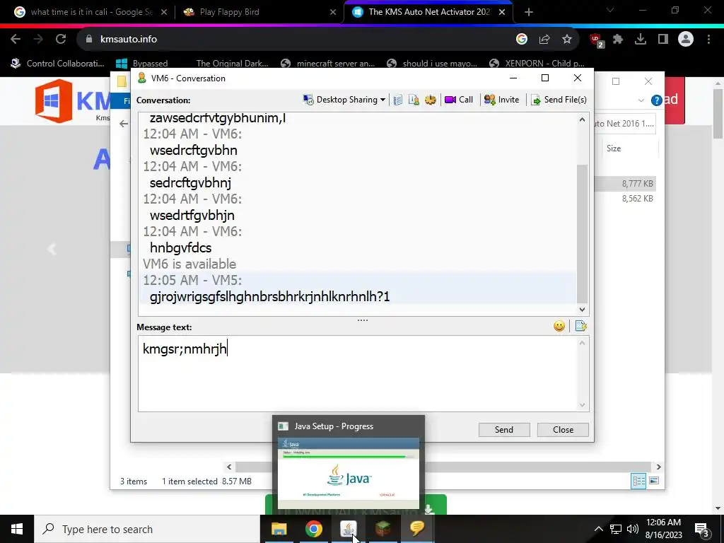Screen dimensions: 724x543
Task: Share this page via the share icon
Action: click(544, 40)
